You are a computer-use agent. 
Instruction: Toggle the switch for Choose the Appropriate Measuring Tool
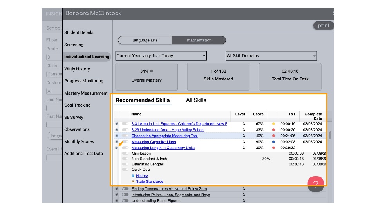[125, 136]
